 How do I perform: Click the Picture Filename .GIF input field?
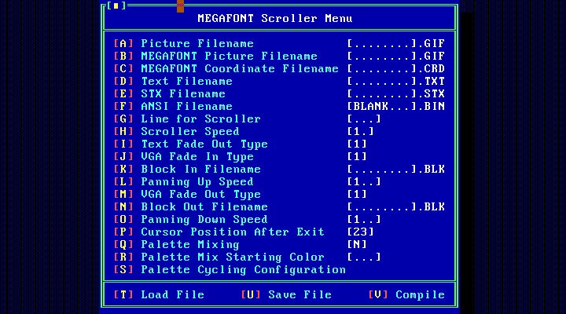396,44
